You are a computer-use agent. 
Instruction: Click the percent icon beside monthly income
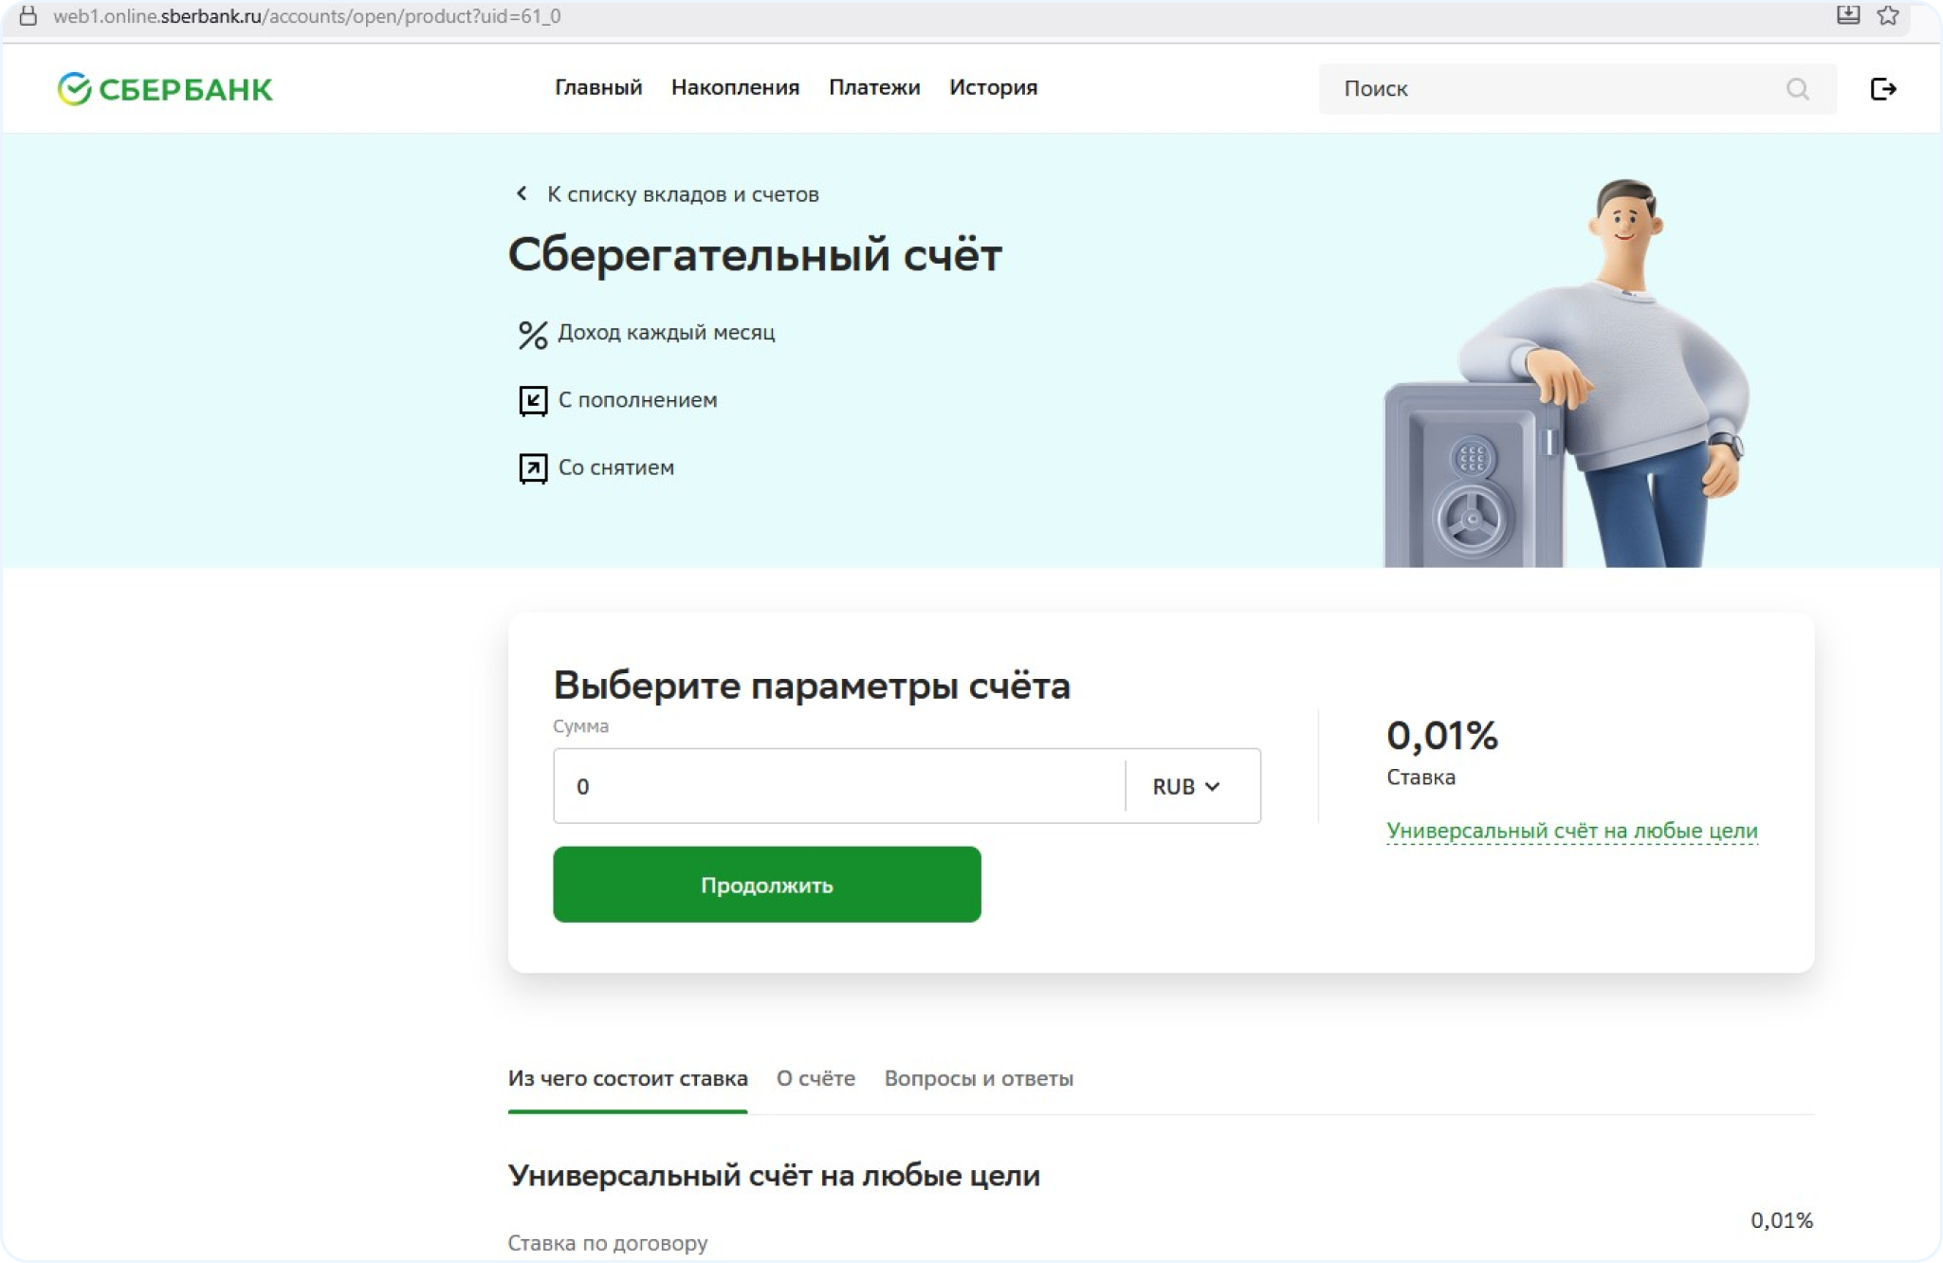tap(533, 334)
